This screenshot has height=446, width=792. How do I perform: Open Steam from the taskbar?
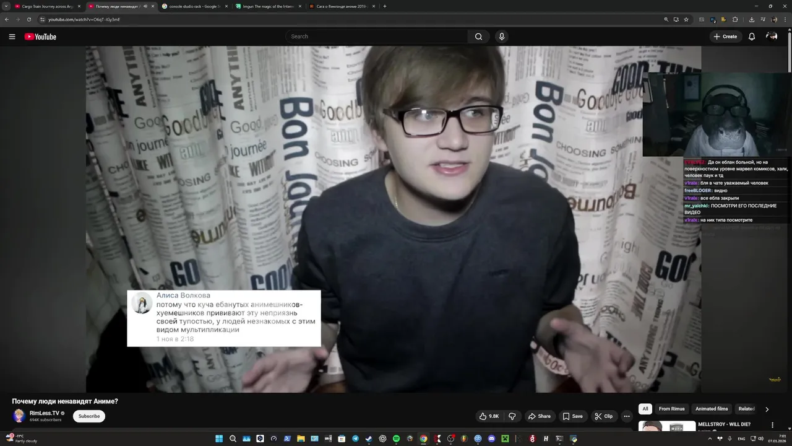click(368, 439)
